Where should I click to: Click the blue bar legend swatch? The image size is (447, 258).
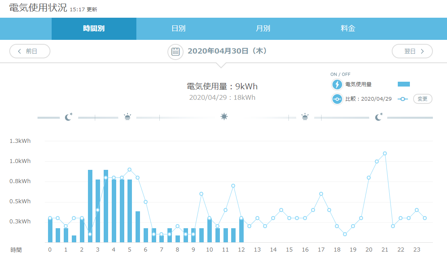pyautogui.click(x=403, y=84)
